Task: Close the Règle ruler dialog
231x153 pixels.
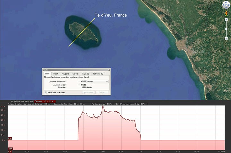Action: 109,70
